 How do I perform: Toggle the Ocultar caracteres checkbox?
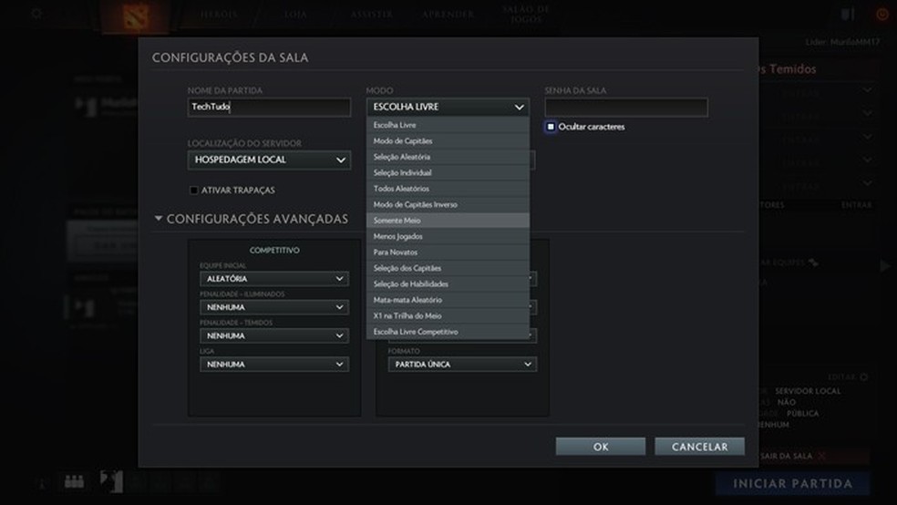[x=551, y=127]
